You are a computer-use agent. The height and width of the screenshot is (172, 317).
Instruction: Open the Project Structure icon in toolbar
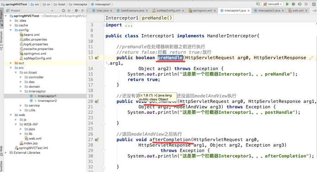point(314,4)
